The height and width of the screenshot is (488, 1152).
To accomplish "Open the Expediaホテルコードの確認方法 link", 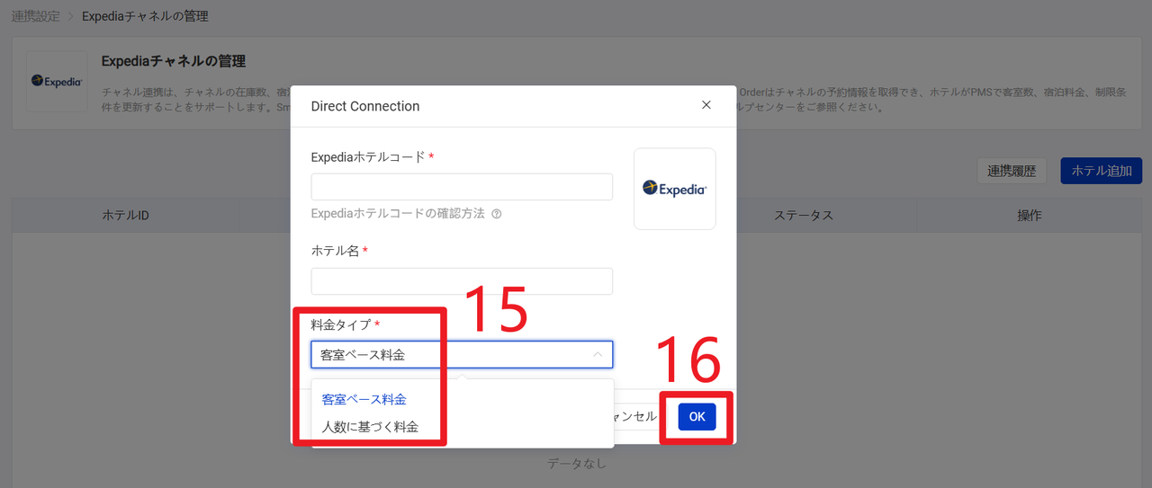I will tap(397, 214).
